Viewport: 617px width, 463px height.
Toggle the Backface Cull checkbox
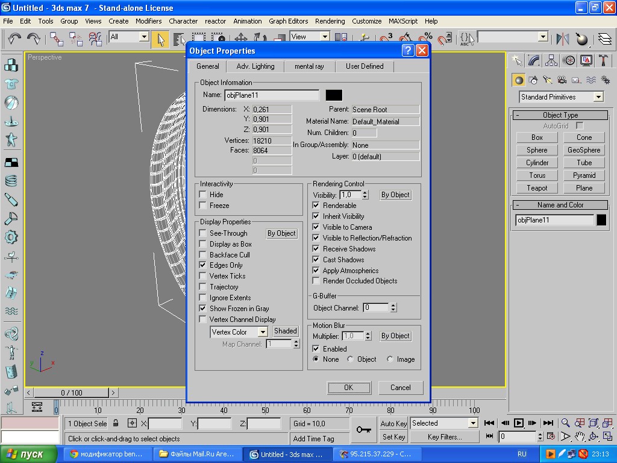pos(203,255)
